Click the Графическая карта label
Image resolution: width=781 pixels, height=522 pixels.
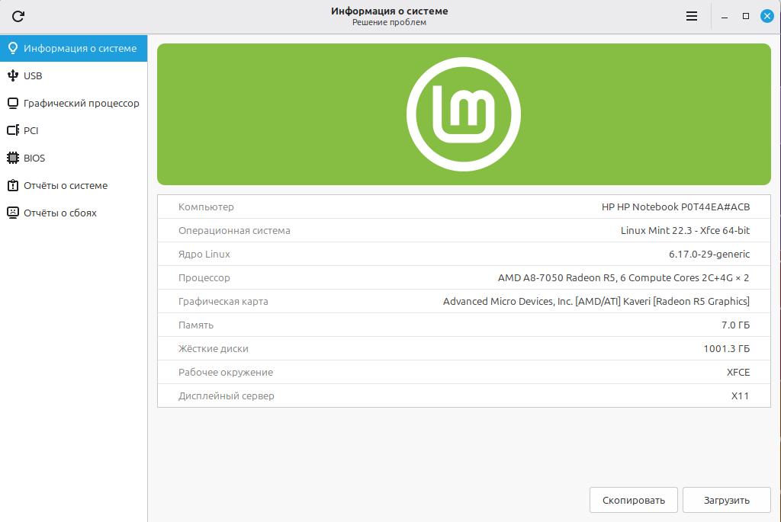click(x=223, y=301)
